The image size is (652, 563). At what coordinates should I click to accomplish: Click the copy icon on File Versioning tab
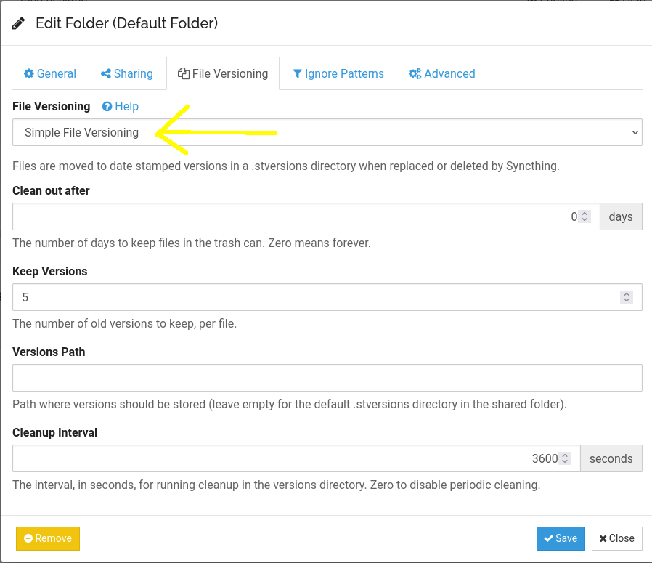tap(184, 73)
